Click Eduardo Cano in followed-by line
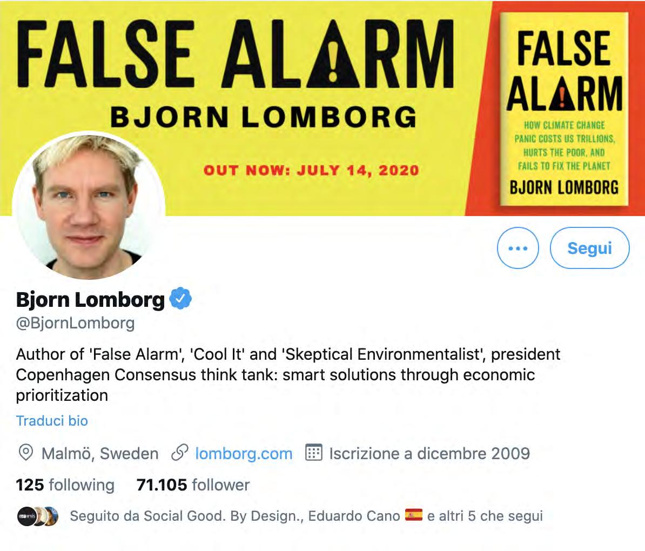This screenshot has width=645, height=551. [x=354, y=516]
